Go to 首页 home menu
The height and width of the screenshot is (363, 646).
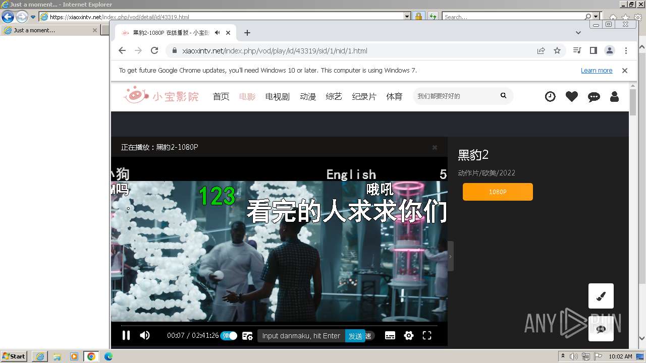pos(221,96)
